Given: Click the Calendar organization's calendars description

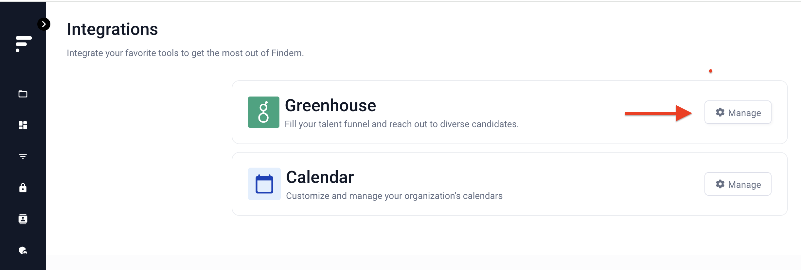Looking at the screenshot, I should pos(394,196).
